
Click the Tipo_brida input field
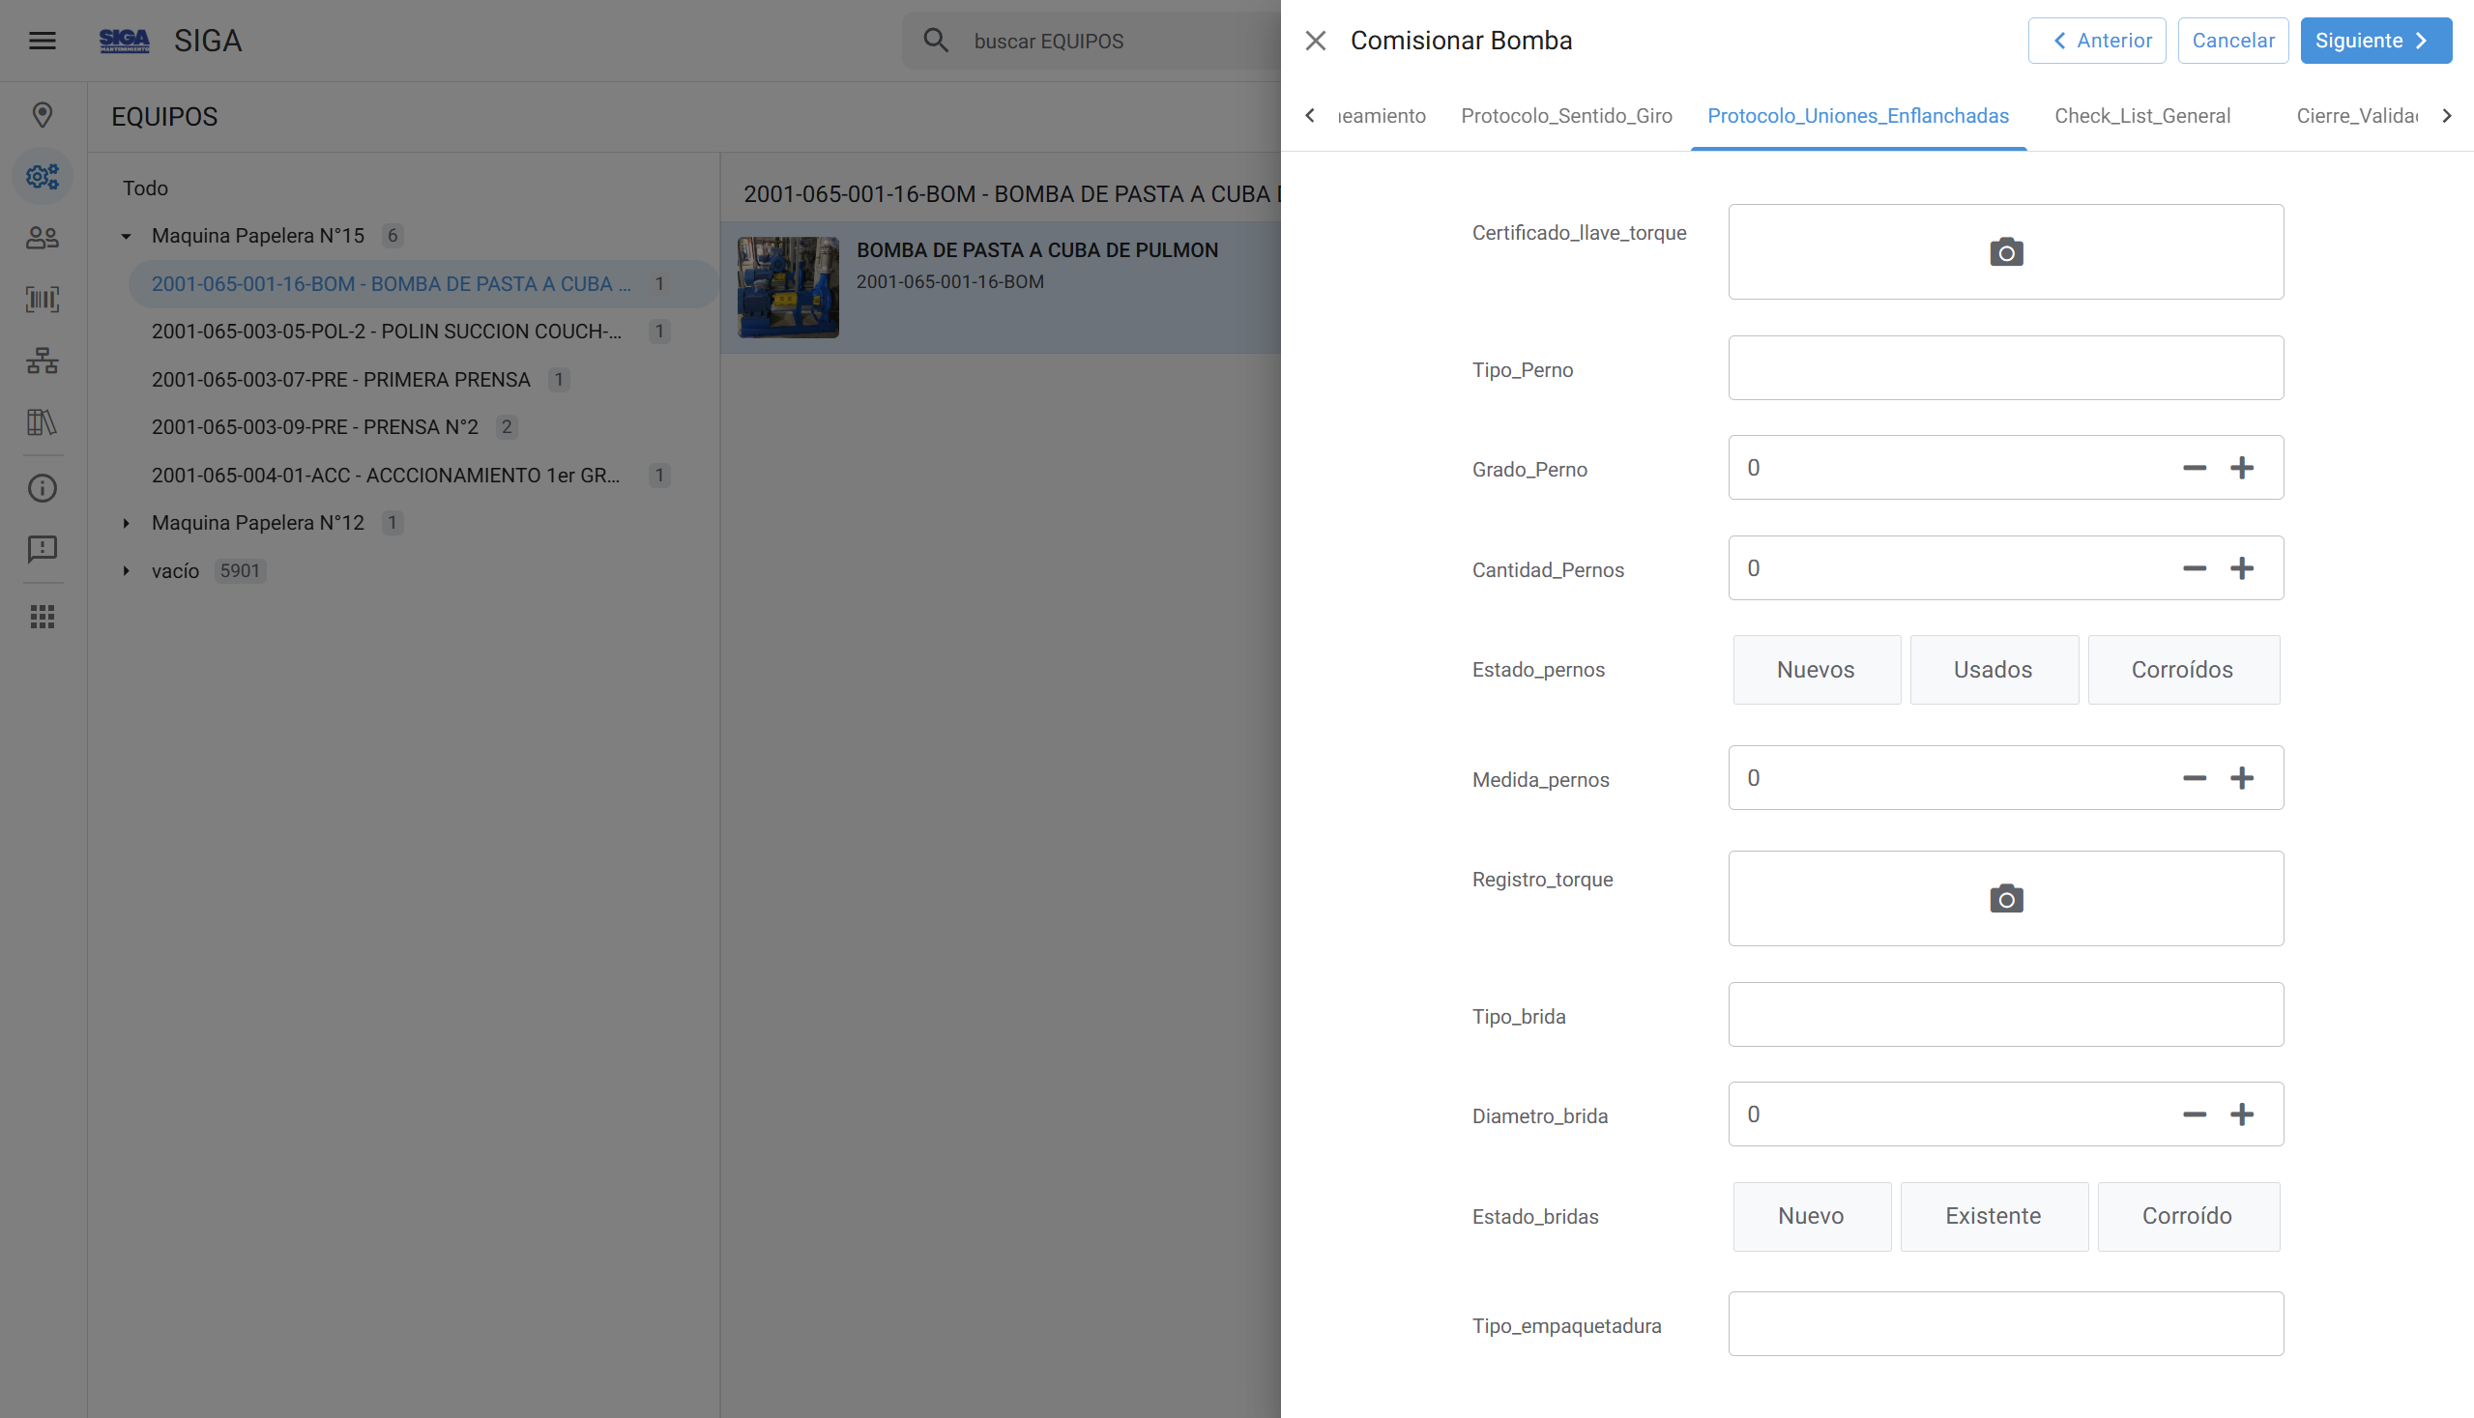2005,1014
